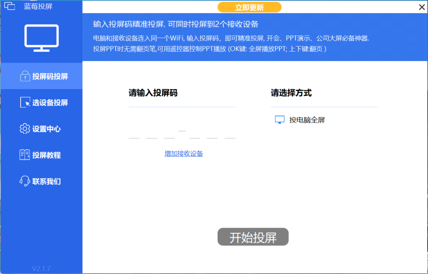Click the first digit slot of 投屏码
The image size is (428, 274).
click(134, 133)
